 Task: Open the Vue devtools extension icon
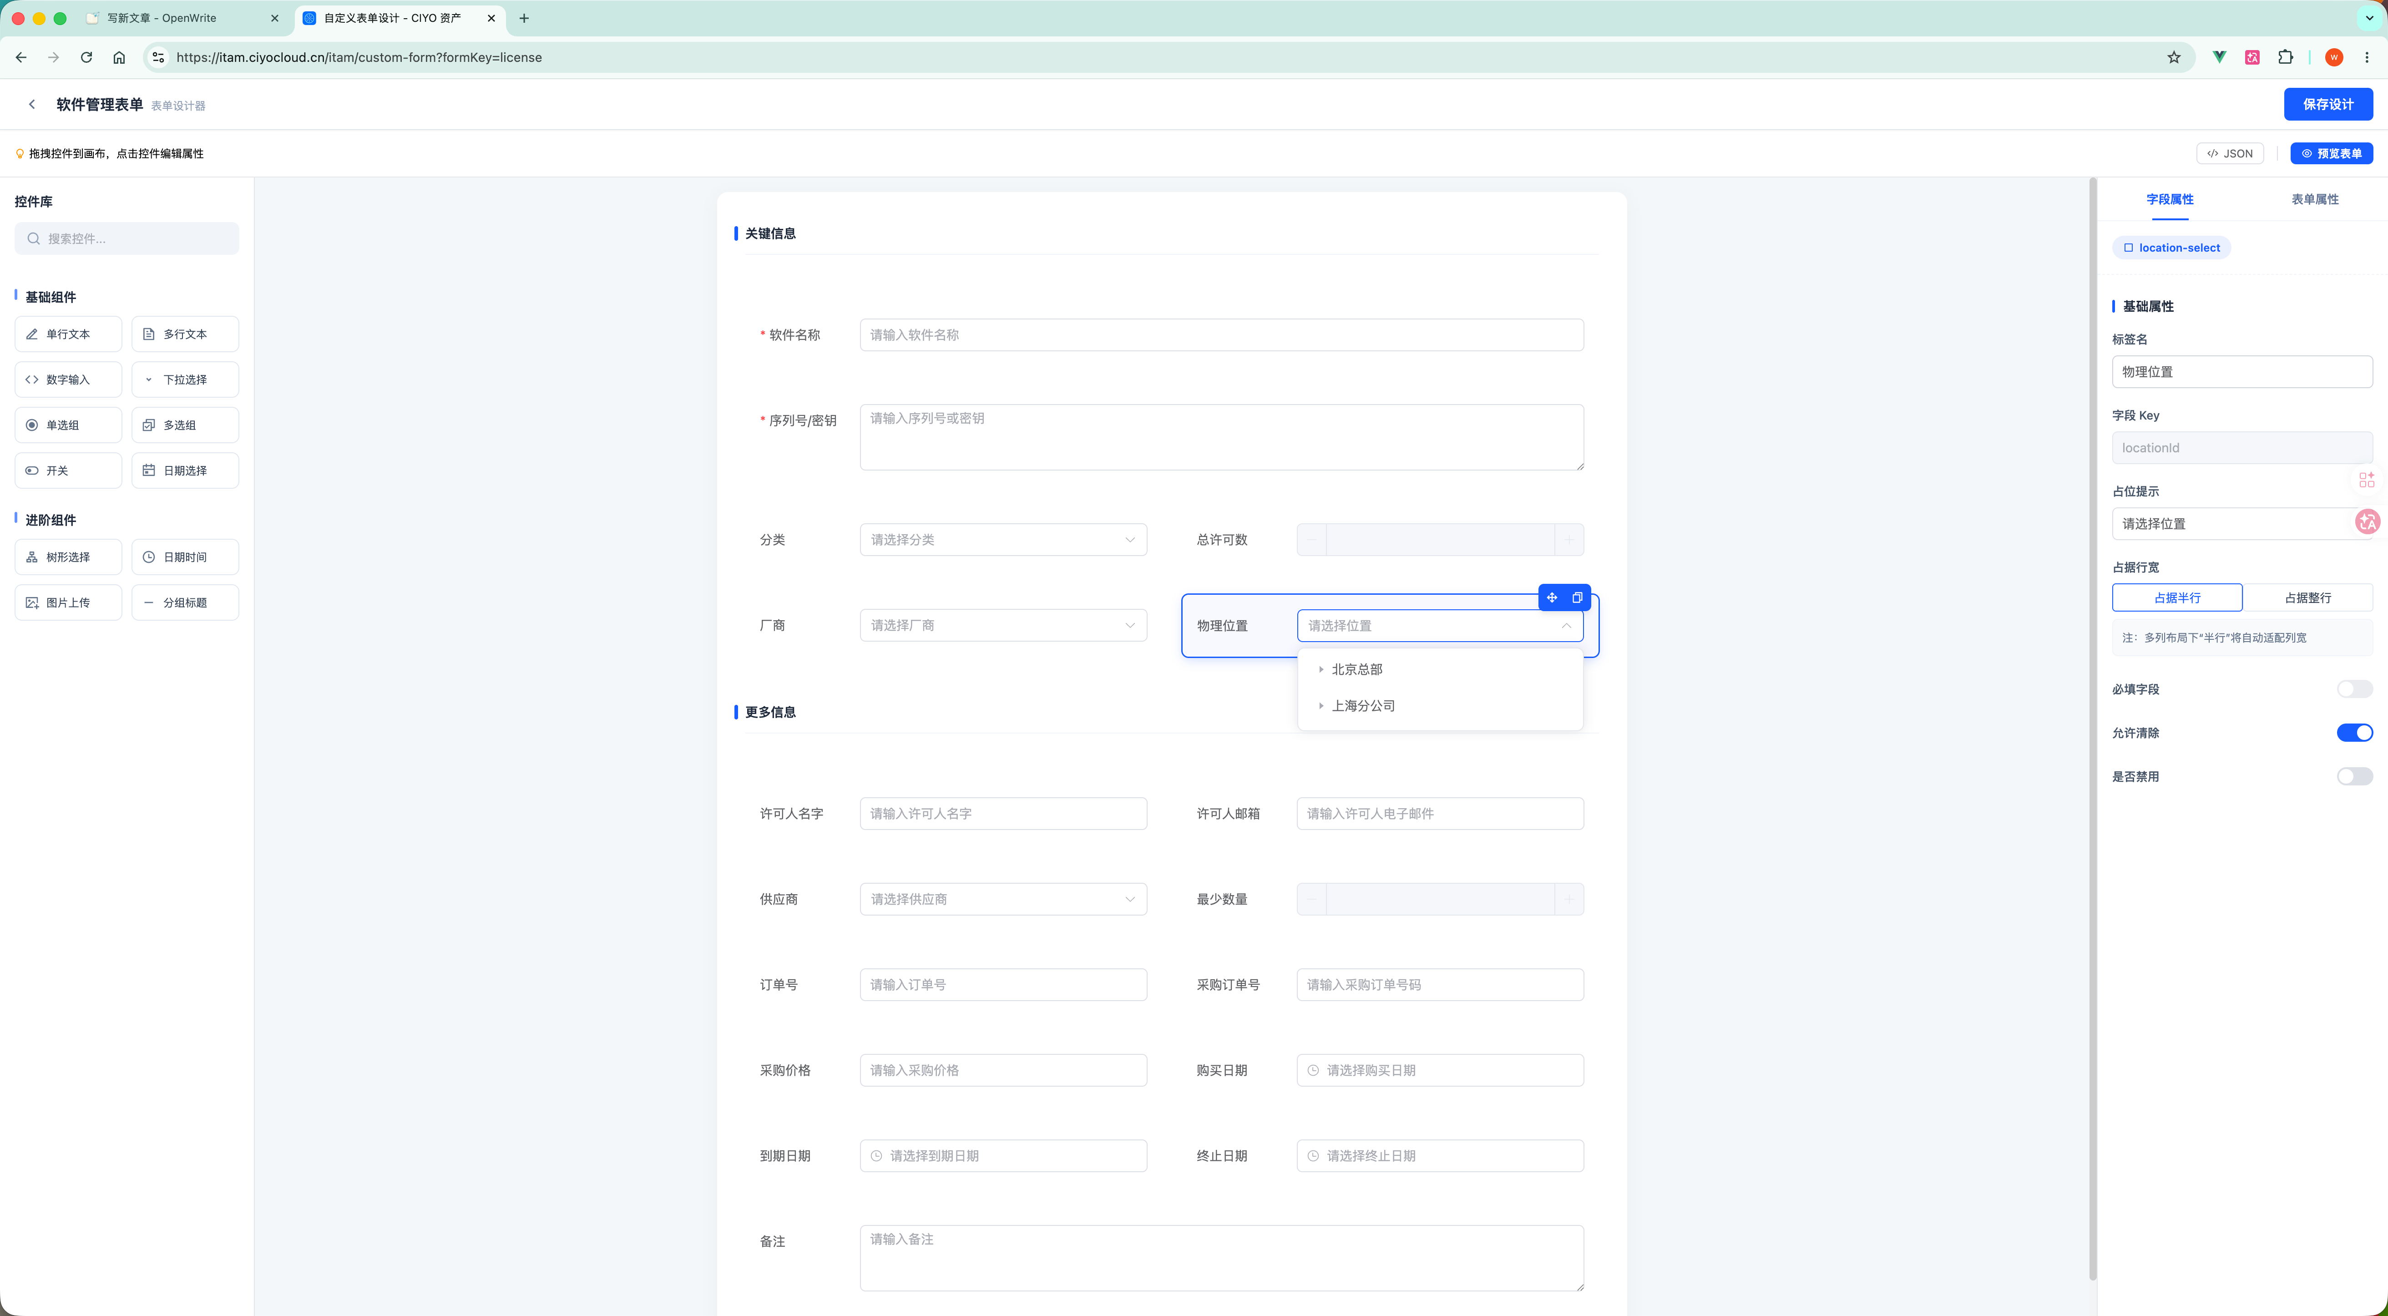point(2219,57)
